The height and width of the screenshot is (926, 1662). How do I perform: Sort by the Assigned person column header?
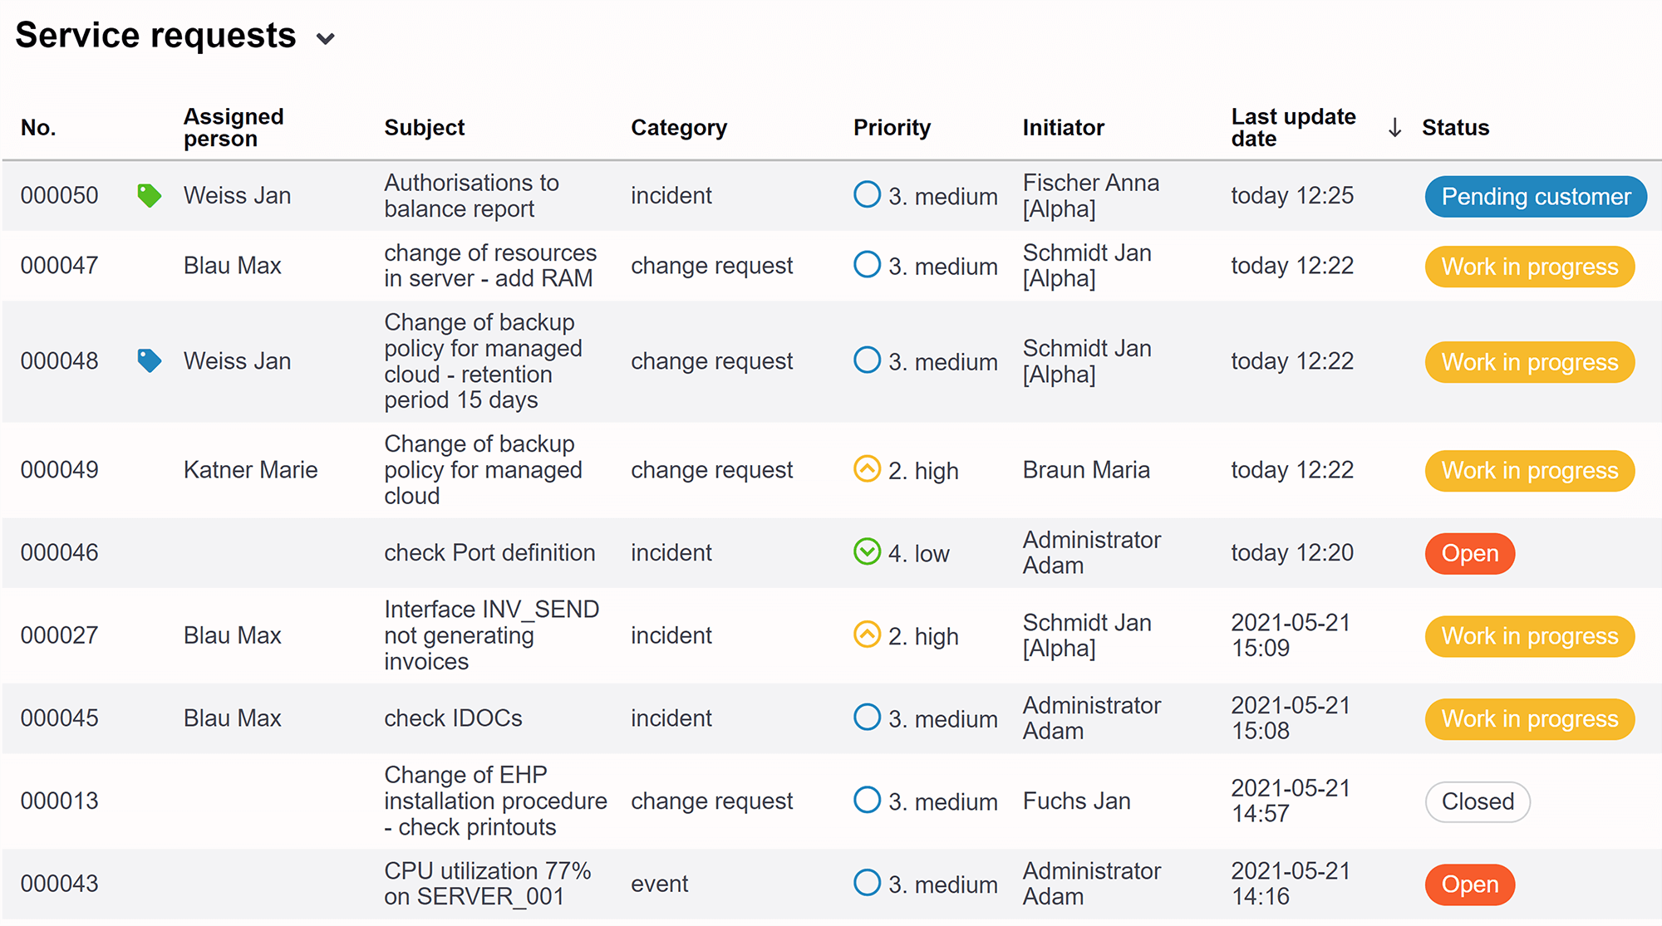tap(234, 127)
